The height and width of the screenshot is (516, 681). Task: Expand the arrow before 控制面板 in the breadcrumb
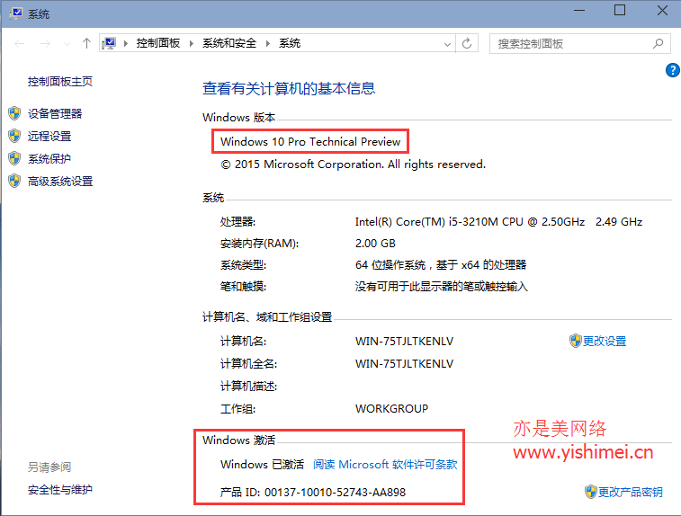point(126,43)
